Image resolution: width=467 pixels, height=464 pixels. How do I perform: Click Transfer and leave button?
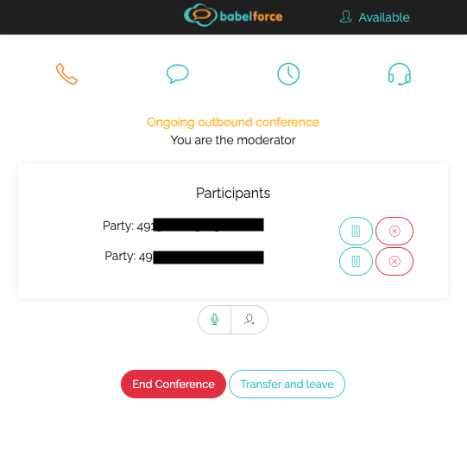point(287,385)
